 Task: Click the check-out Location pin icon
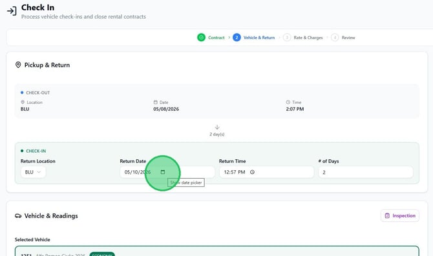pos(23,103)
